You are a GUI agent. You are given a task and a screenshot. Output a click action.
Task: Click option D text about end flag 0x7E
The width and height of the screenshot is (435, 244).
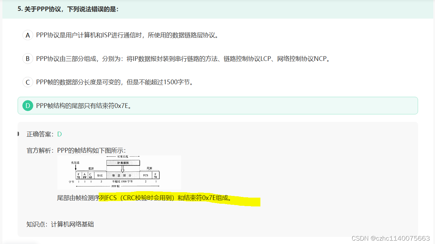tap(84, 106)
